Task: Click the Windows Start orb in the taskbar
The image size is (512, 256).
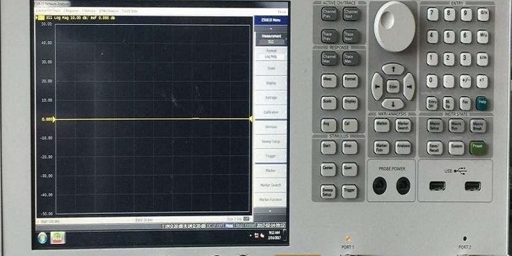Action: pyautogui.click(x=42, y=237)
